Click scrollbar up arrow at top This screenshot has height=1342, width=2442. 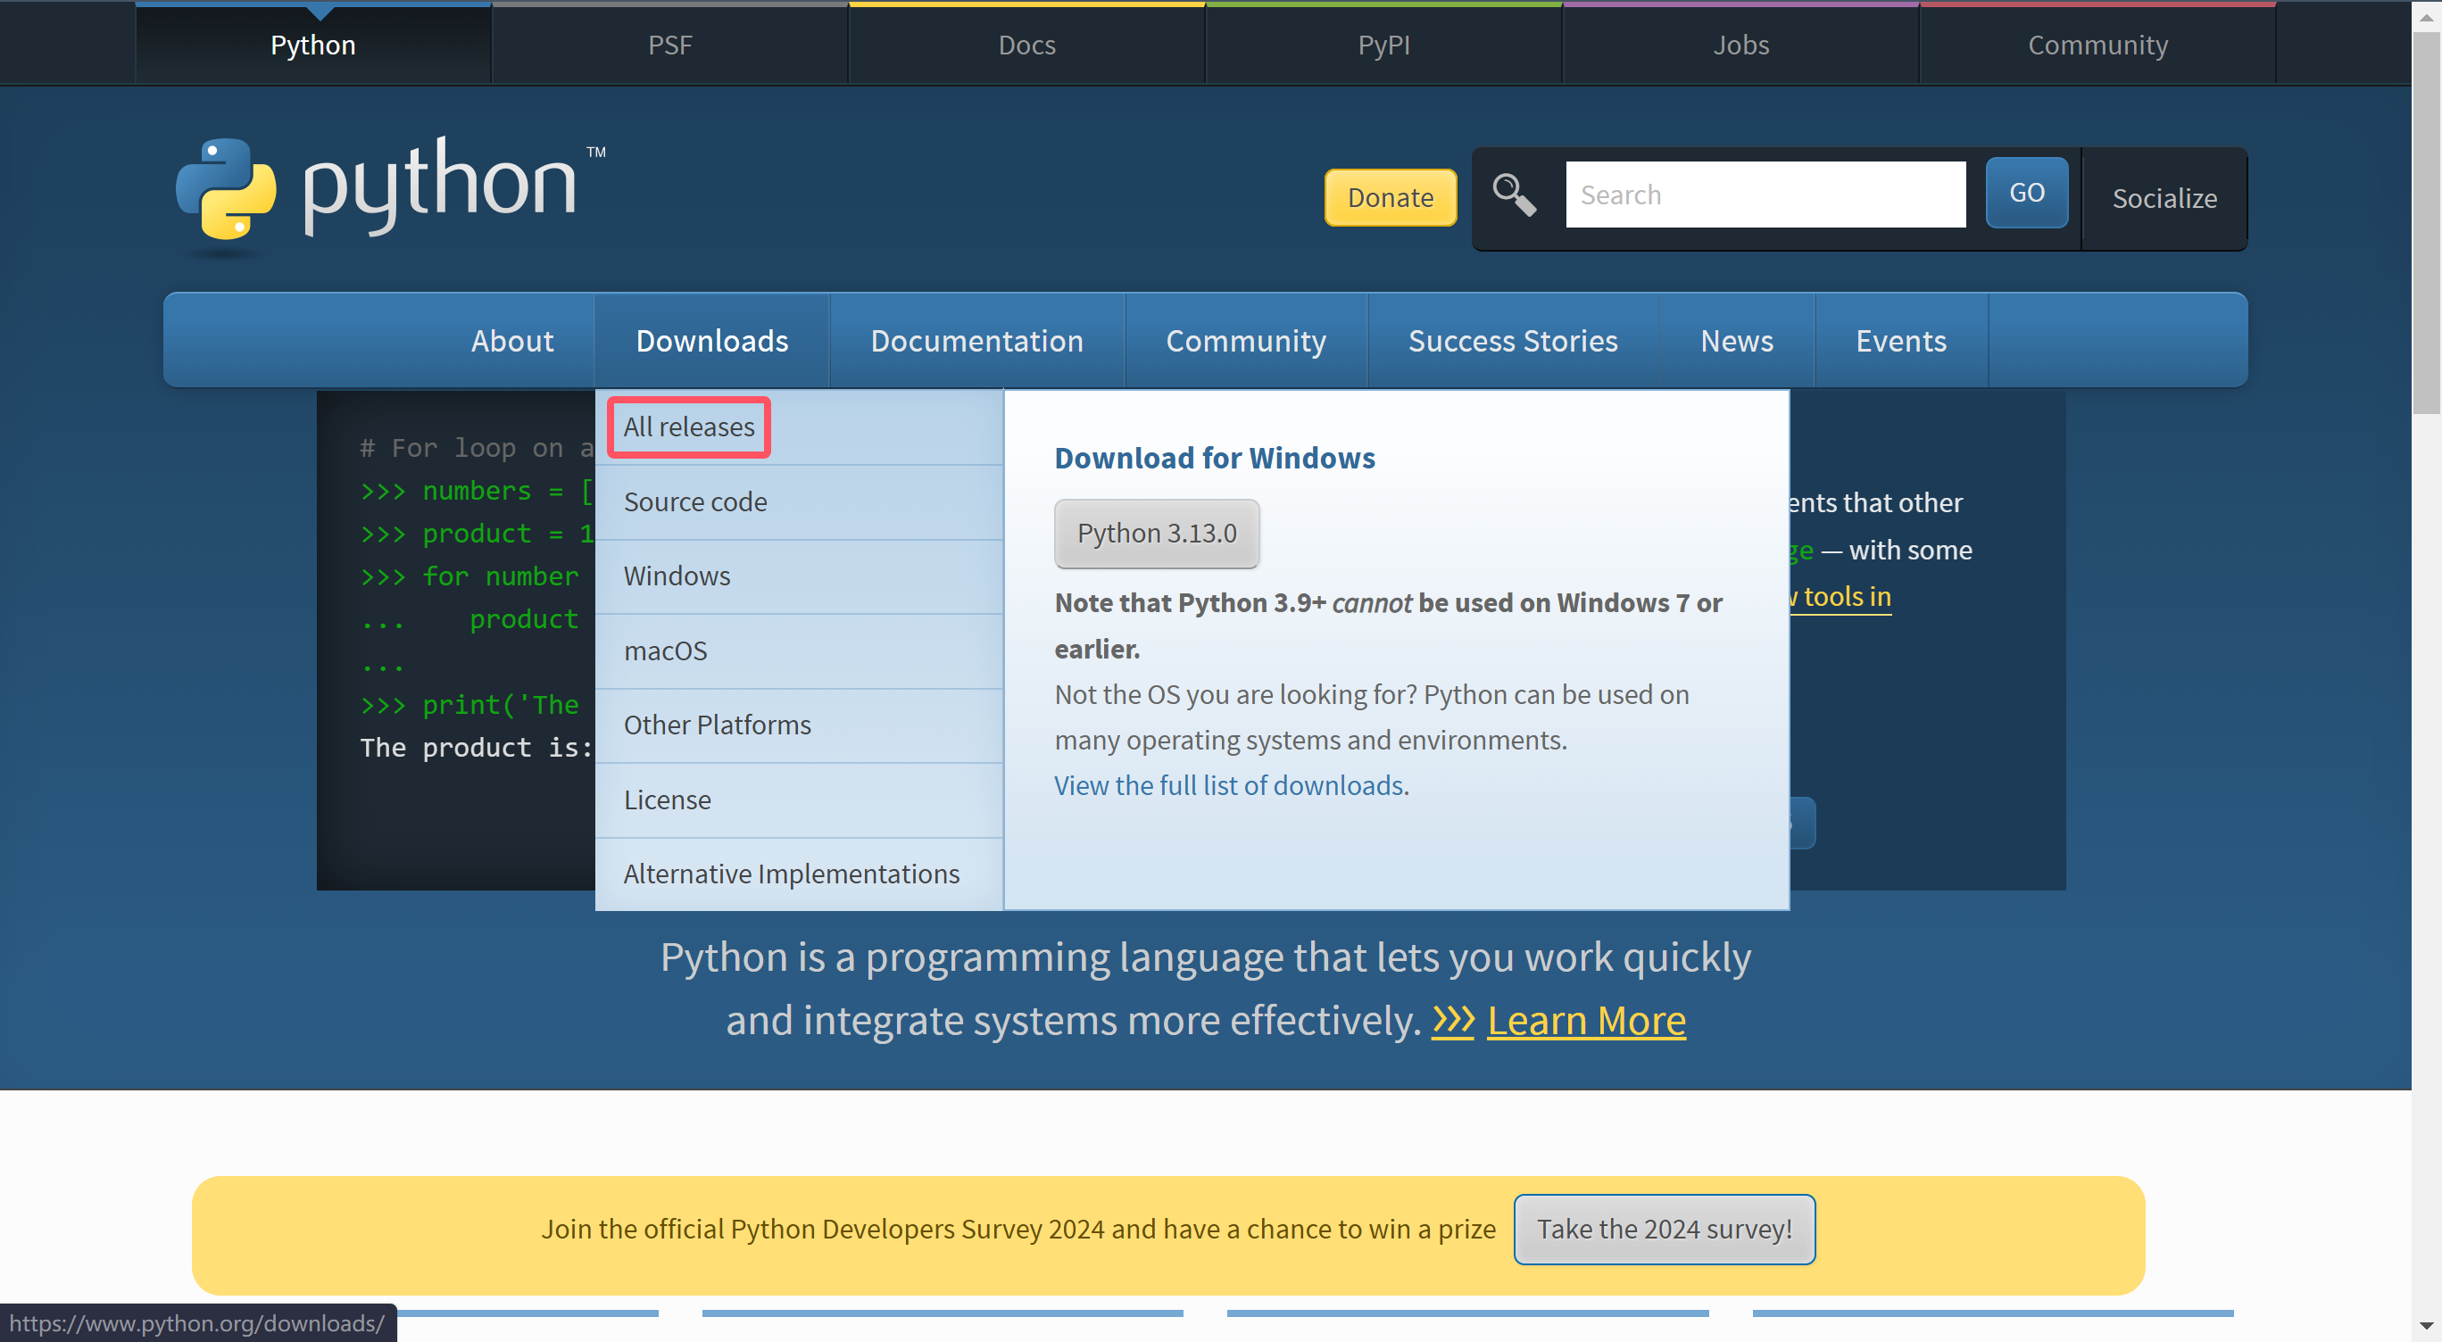pyautogui.click(x=2426, y=16)
